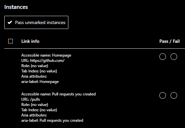Mark the Homepage link instance as Pass

point(163,57)
